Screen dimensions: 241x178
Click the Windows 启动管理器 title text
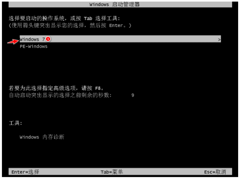(114, 4)
